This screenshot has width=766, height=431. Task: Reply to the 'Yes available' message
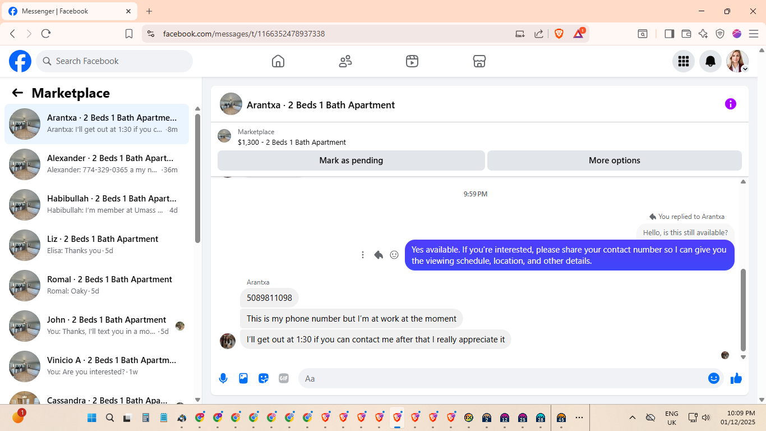379,255
